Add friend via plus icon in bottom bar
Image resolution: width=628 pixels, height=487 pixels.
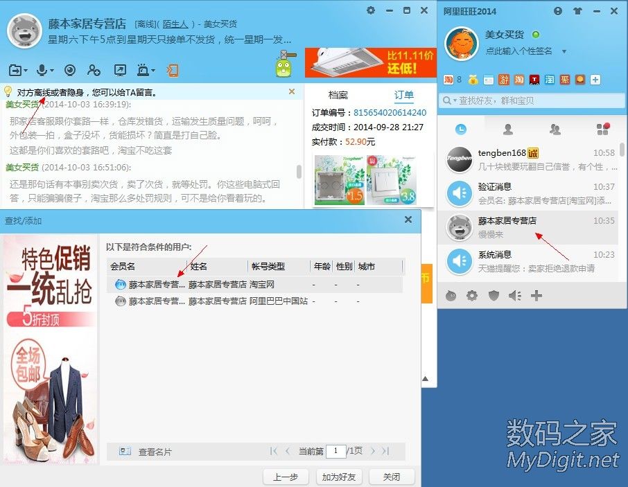tap(537, 296)
